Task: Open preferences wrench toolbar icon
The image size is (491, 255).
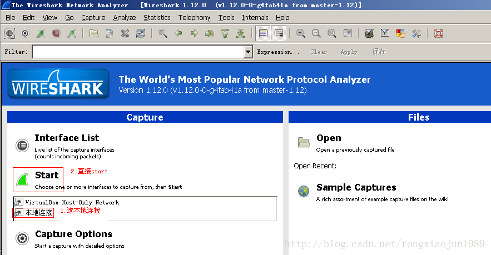Action: [416, 33]
